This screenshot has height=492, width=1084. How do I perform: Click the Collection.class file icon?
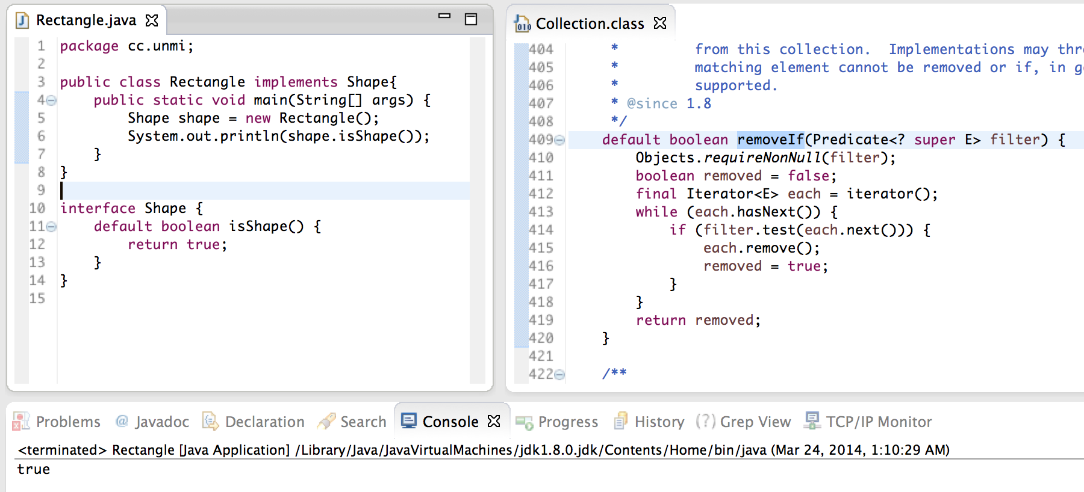pyautogui.click(x=522, y=23)
